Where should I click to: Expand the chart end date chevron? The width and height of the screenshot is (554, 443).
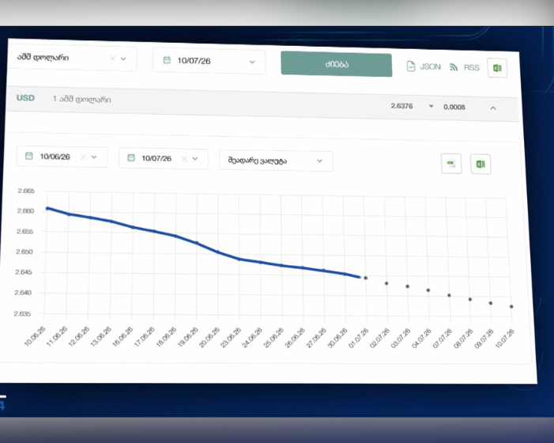click(195, 159)
